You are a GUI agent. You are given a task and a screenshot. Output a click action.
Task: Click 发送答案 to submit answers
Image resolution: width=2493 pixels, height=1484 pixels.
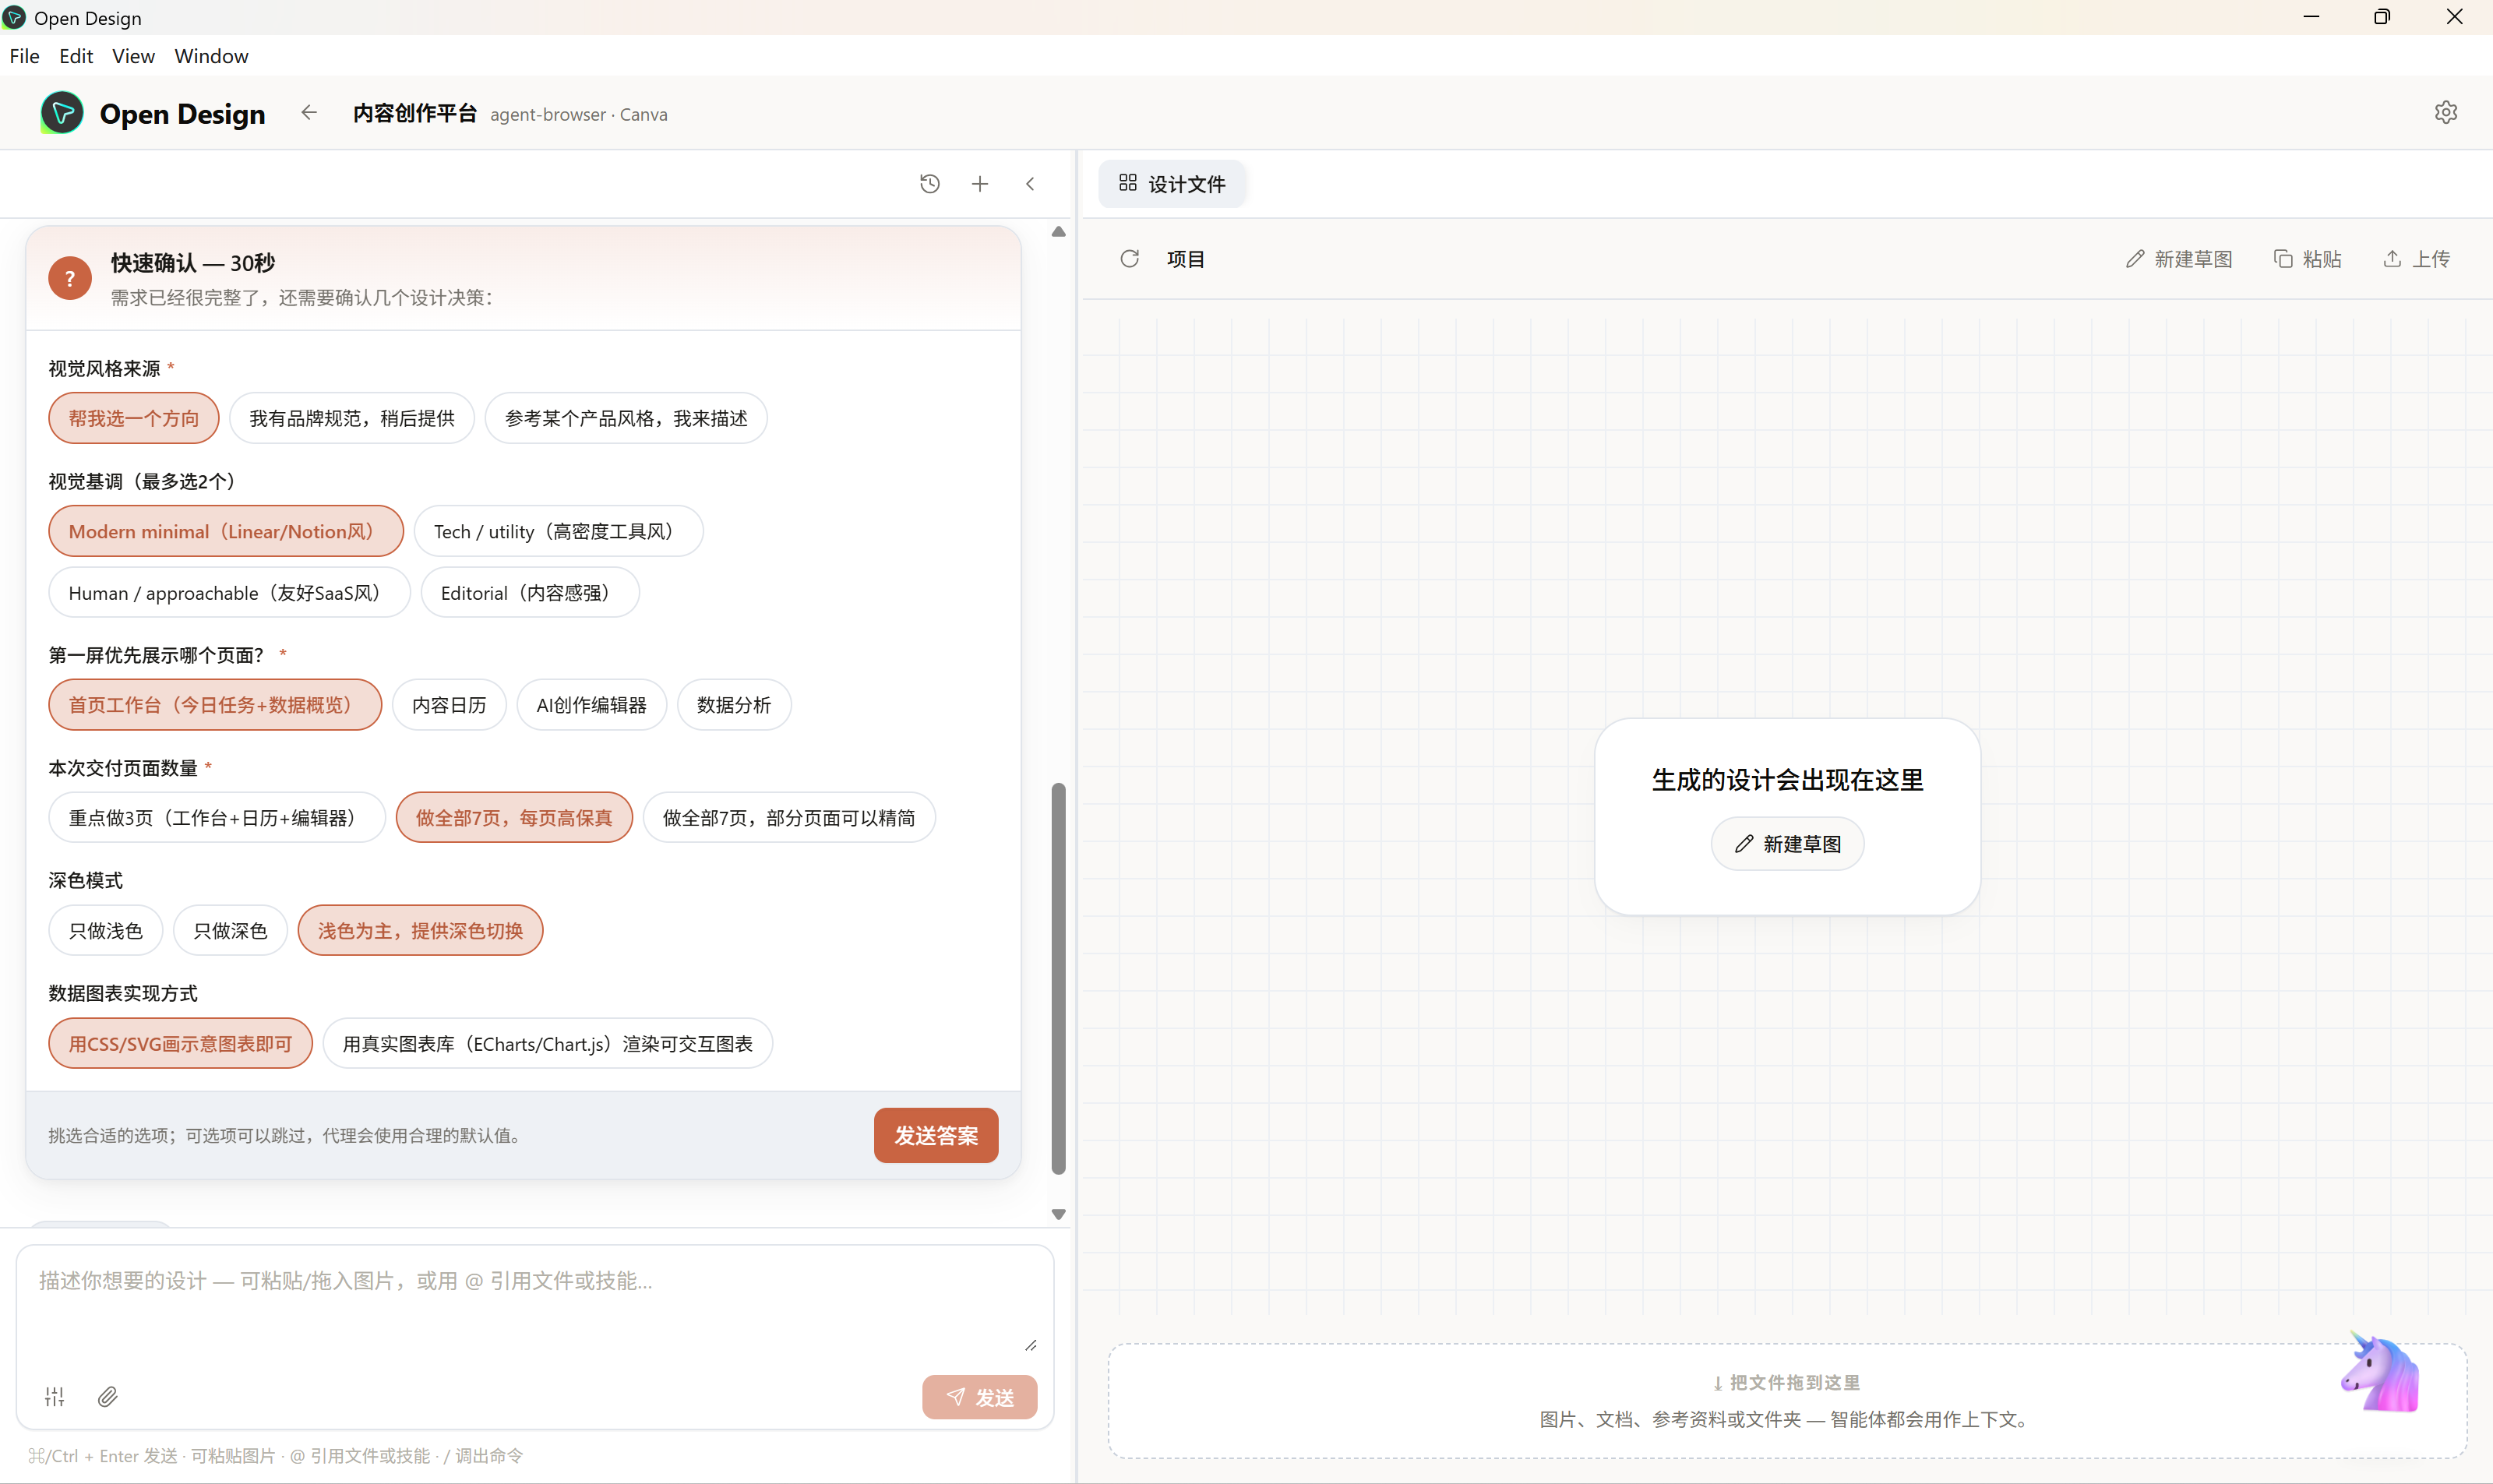tap(936, 1135)
